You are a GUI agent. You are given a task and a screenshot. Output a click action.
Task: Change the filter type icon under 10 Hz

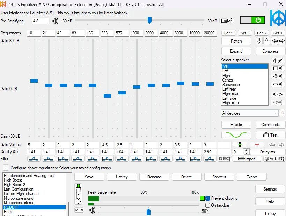point(34,159)
